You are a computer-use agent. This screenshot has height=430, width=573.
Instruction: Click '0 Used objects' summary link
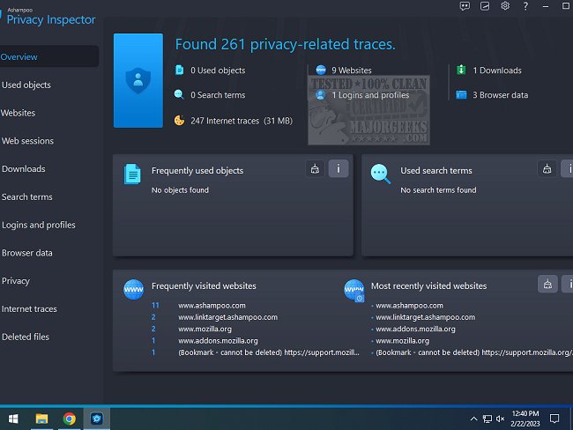pos(218,70)
